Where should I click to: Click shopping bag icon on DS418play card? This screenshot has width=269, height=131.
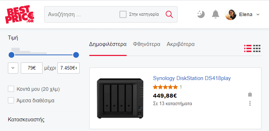pos(250,94)
